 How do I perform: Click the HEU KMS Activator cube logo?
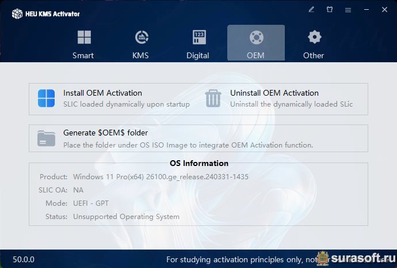[17, 14]
